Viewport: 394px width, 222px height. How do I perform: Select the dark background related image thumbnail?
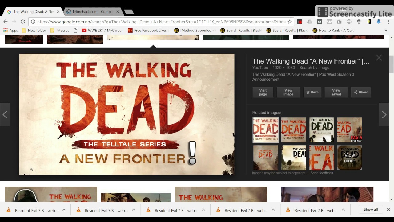(322, 130)
